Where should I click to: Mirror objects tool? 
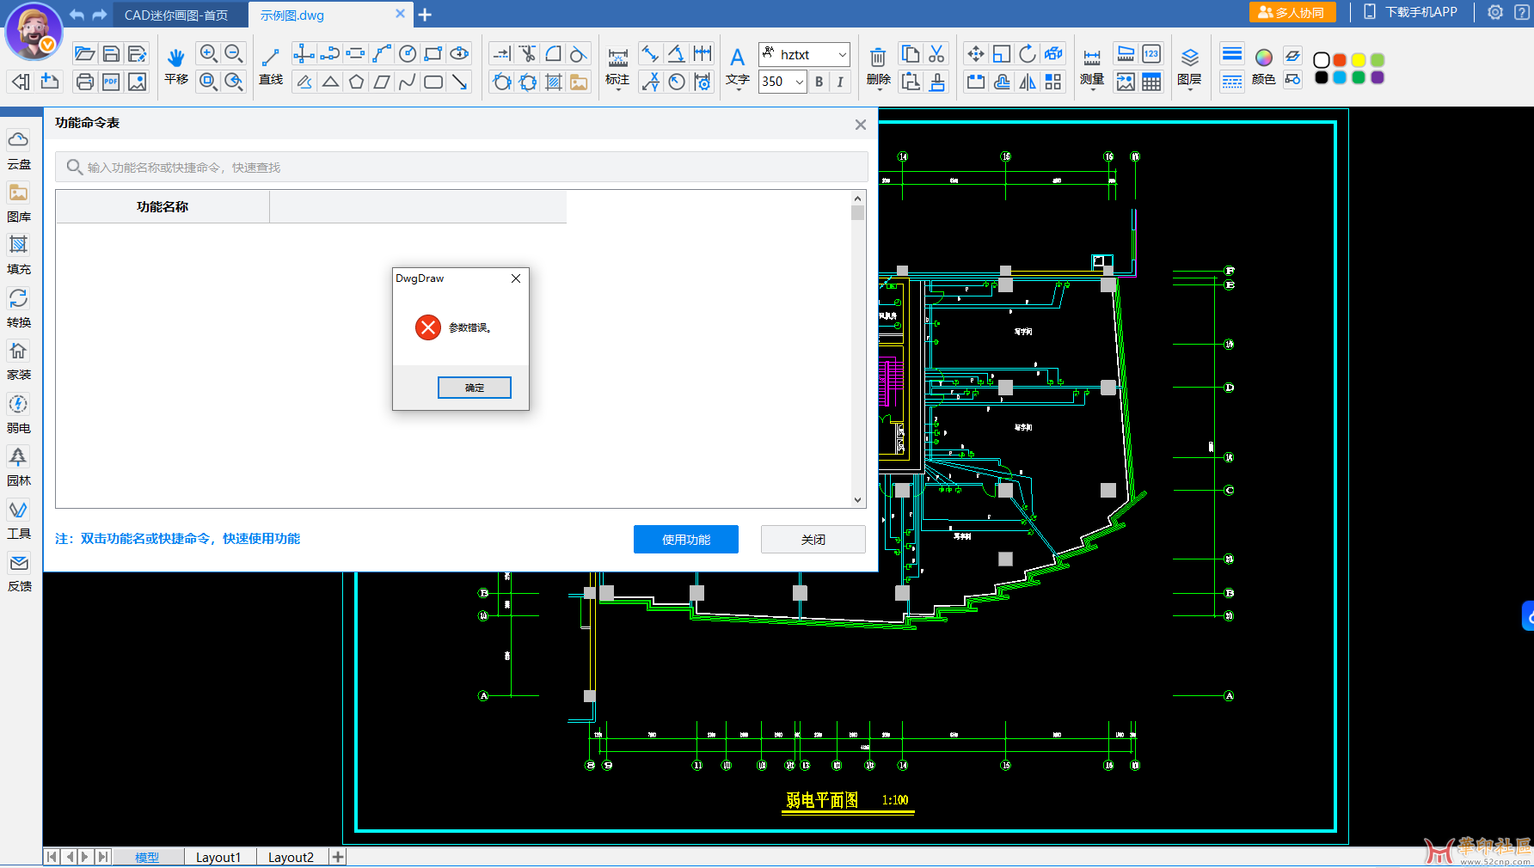pyautogui.click(x=1028, y=82)
